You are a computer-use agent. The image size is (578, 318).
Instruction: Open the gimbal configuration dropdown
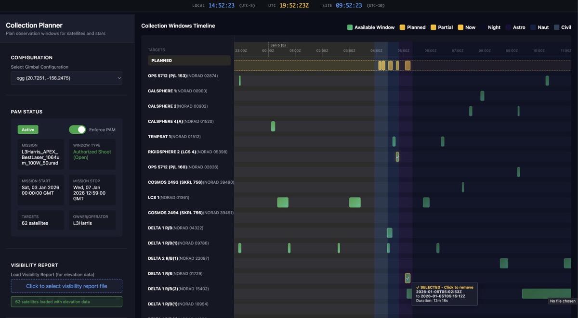(x=66, y=77)
